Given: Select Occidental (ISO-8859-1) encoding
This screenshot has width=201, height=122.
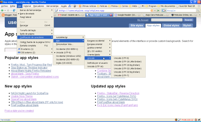Looking at the screenshot, I should pos(69,49).
